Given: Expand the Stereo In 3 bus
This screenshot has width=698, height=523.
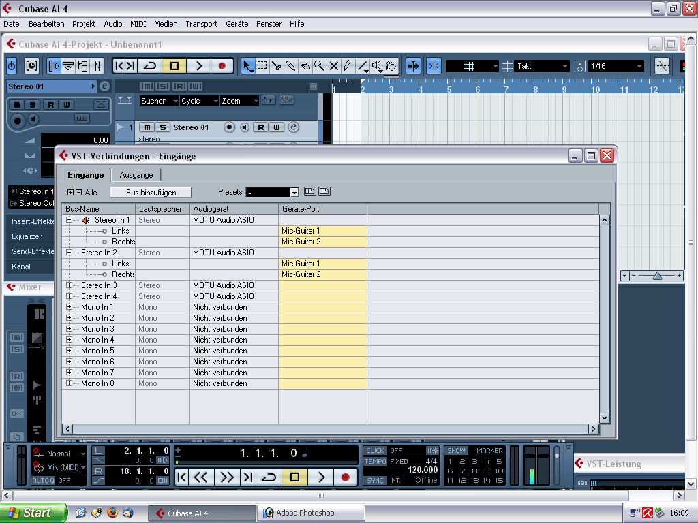Looking at the screenshot, I should point(69,285).
